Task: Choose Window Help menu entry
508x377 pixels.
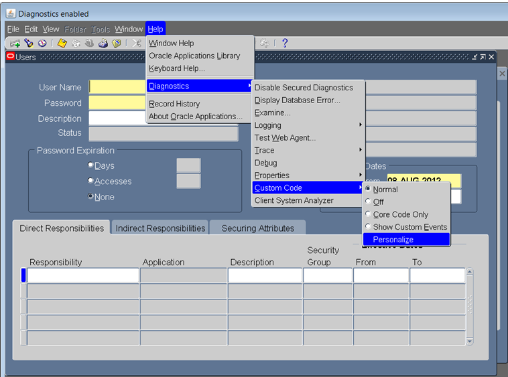Action: 199,43
